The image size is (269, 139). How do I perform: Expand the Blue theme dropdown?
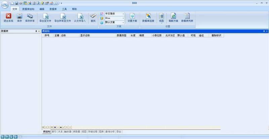point(123,18)
